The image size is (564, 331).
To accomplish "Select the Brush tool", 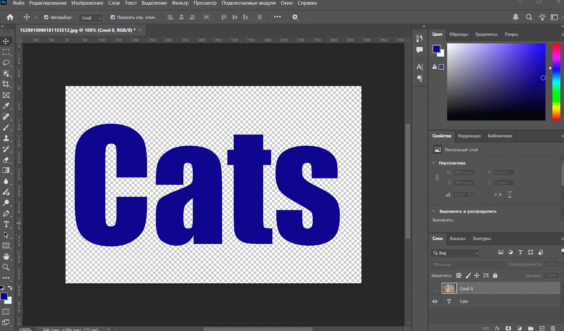I will coord(6,127).
